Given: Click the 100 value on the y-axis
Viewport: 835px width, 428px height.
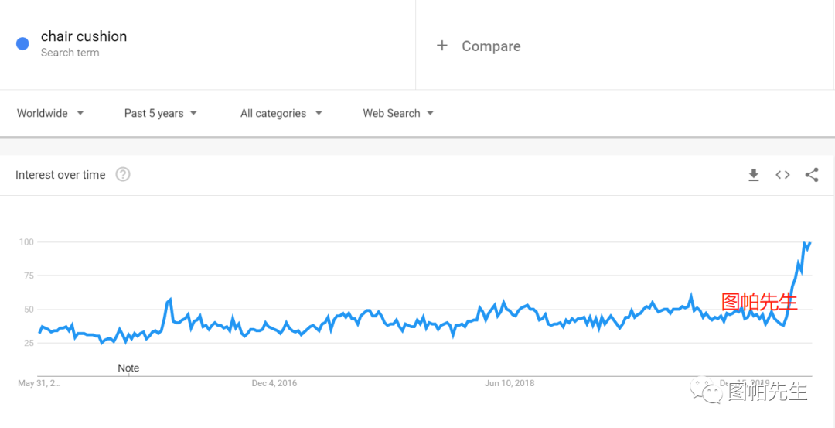Looking at the screenshot, I should [26, 242].
